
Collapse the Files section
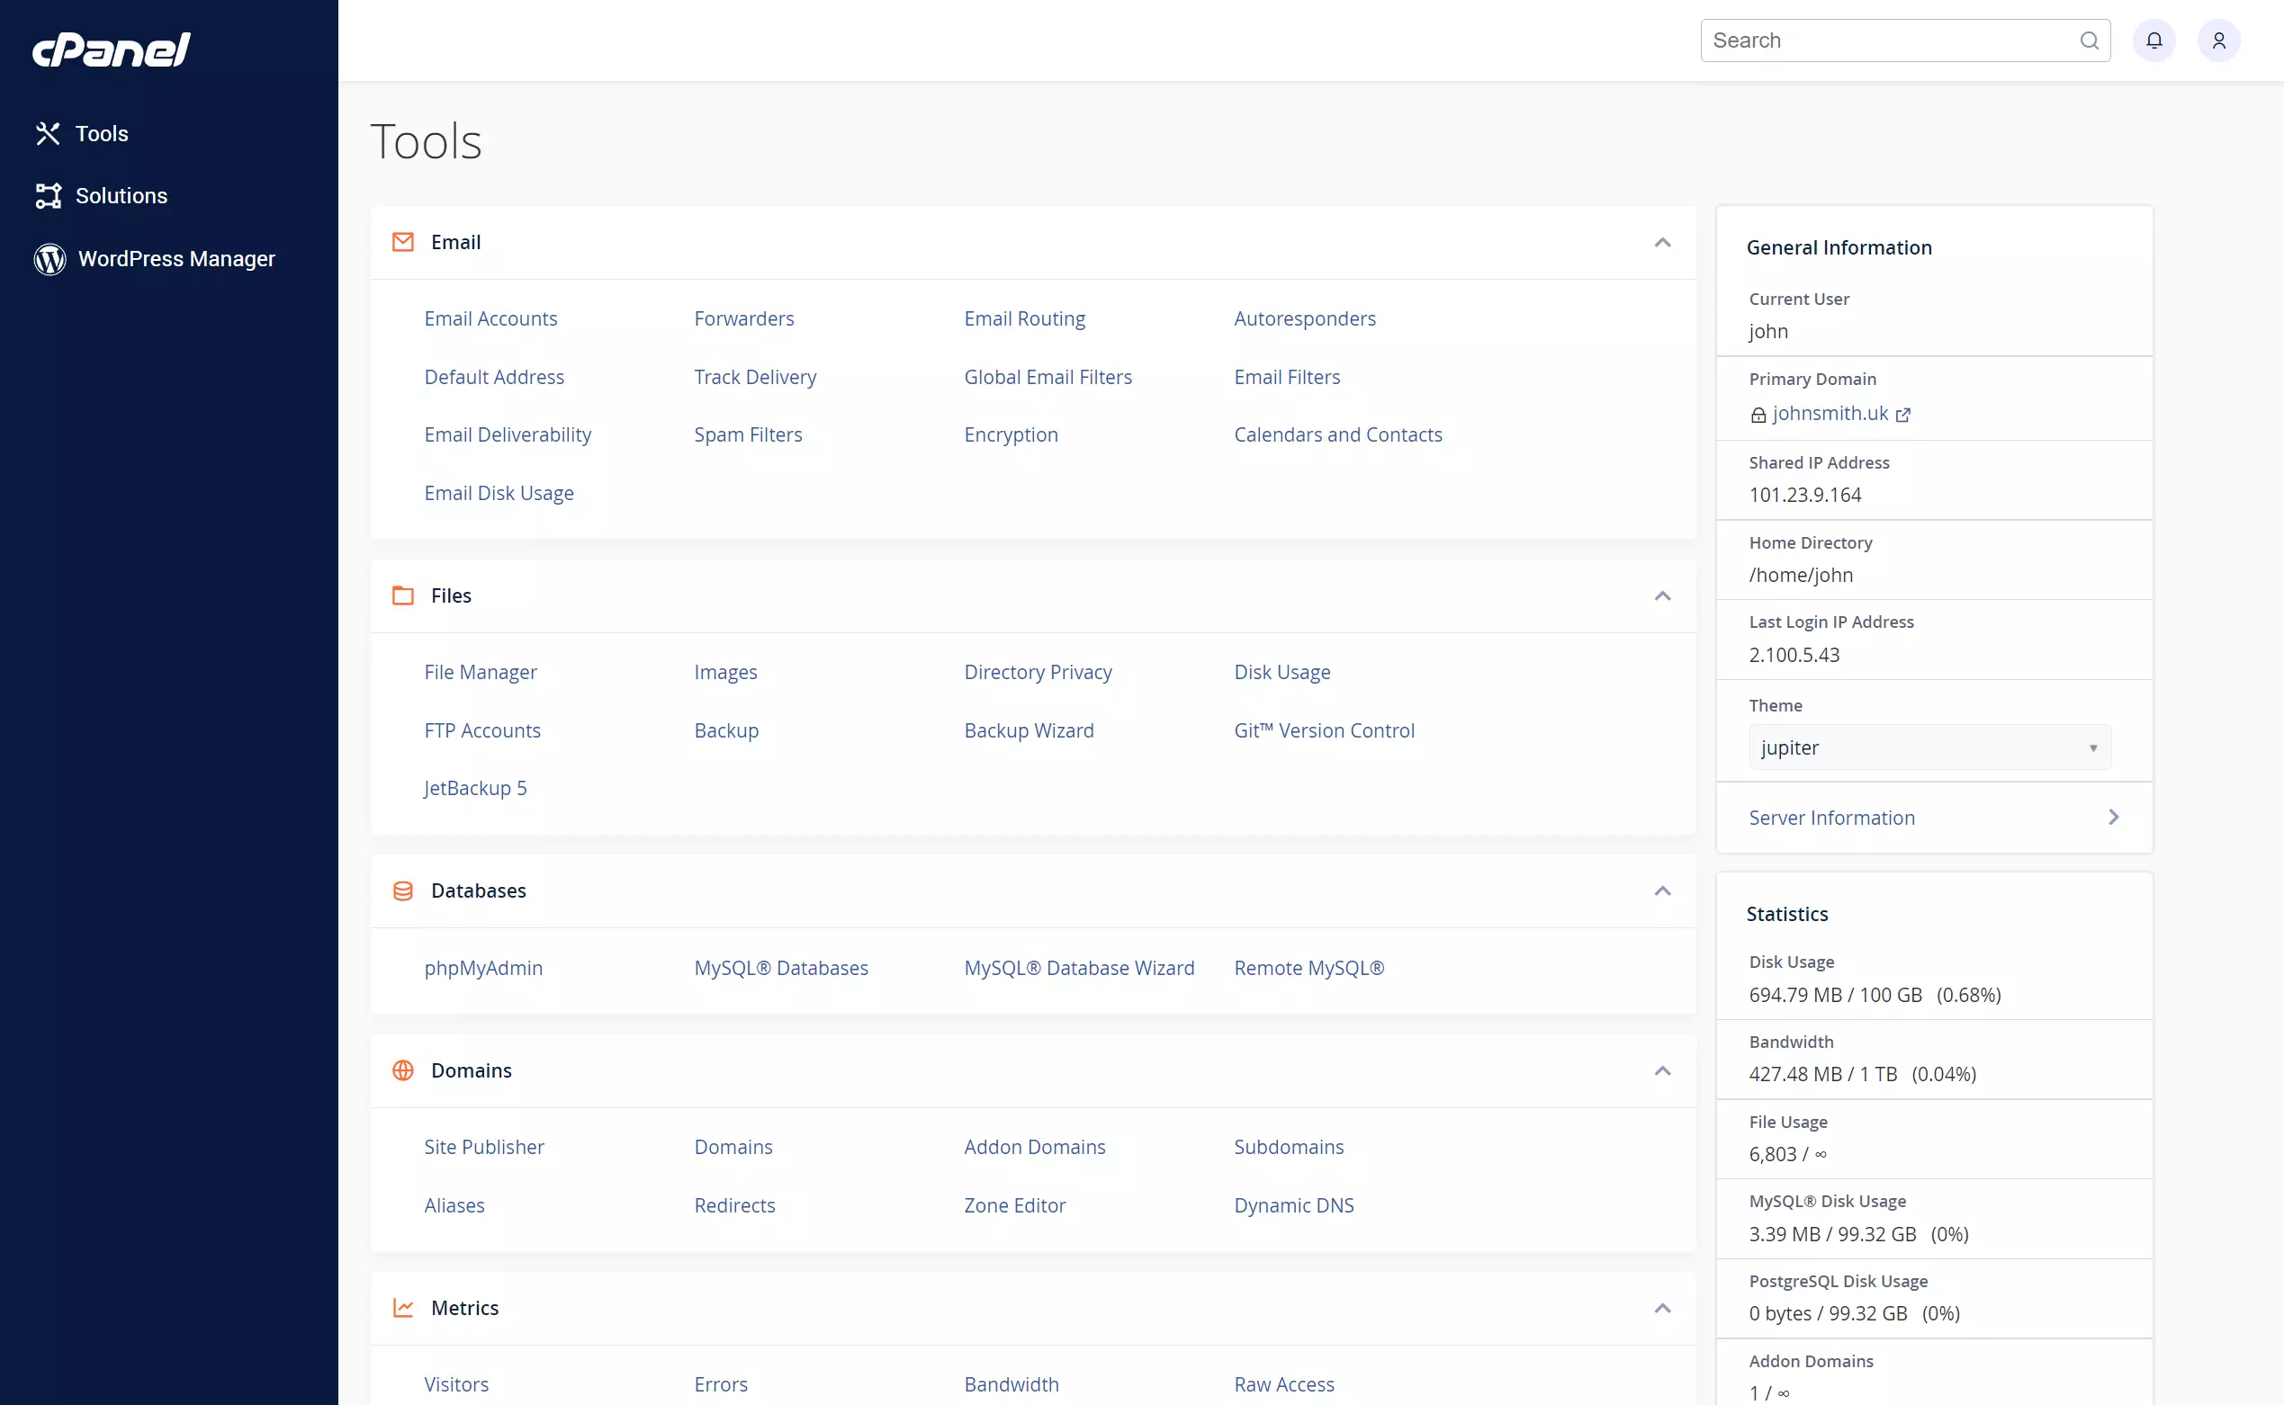pos(1662,595)
